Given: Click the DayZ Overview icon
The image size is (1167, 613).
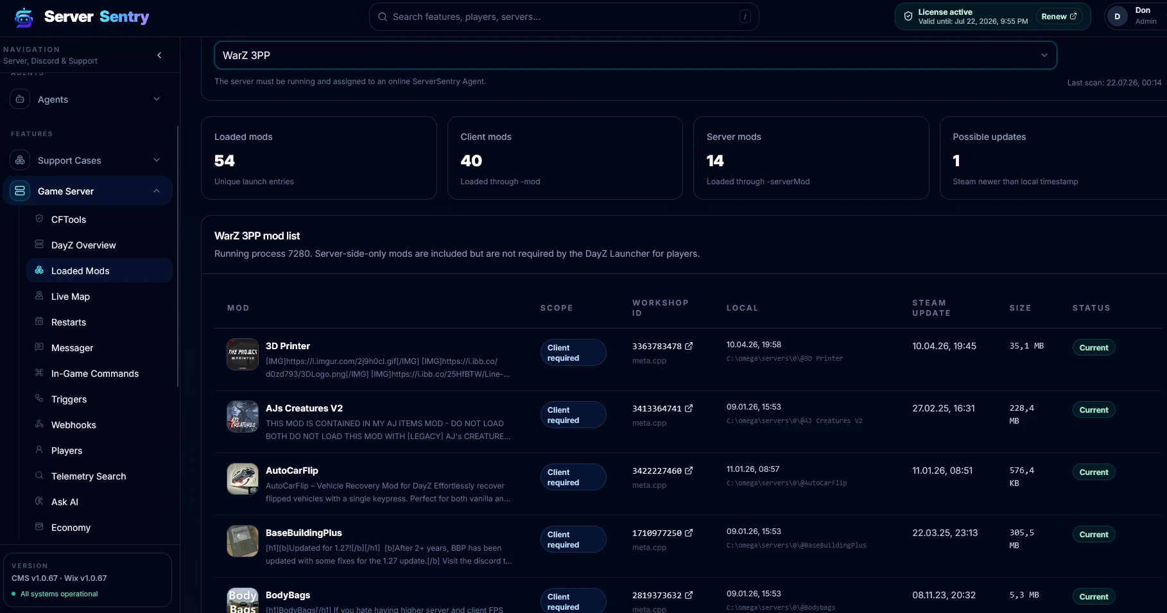Looking at the screenshot, I should click(39, 245).
